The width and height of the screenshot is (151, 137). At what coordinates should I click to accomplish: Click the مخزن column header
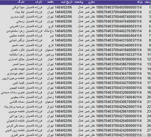pos(91,2)
